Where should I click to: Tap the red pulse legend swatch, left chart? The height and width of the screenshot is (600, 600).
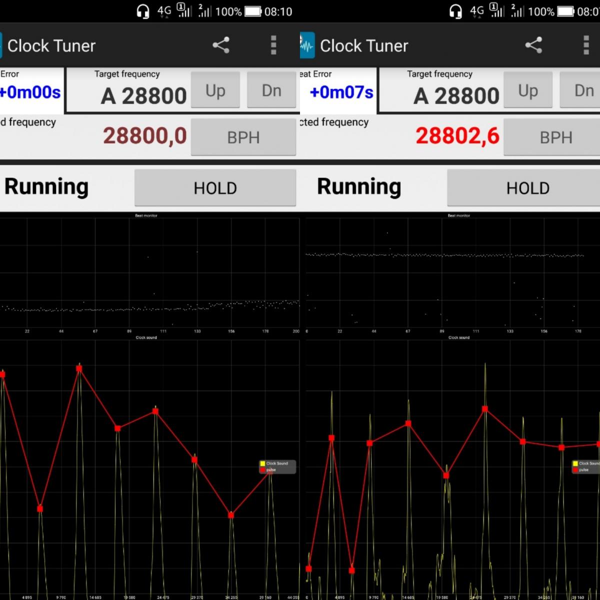click(262, 470)
